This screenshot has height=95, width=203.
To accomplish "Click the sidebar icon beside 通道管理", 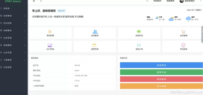I will [x=1, y=30].
